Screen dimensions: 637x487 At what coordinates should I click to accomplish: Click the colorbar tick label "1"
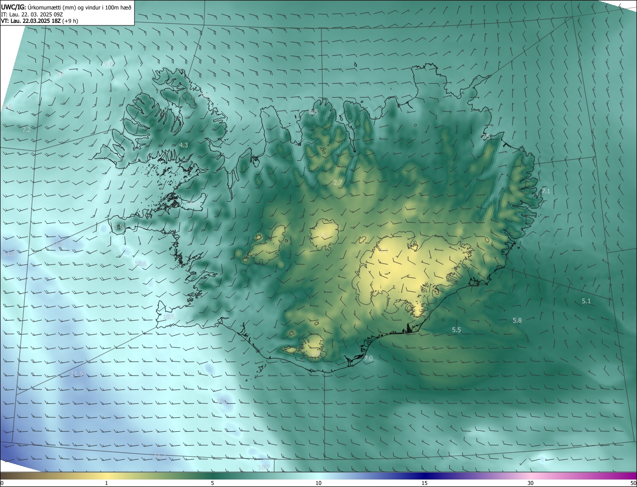tap(106, 483)
